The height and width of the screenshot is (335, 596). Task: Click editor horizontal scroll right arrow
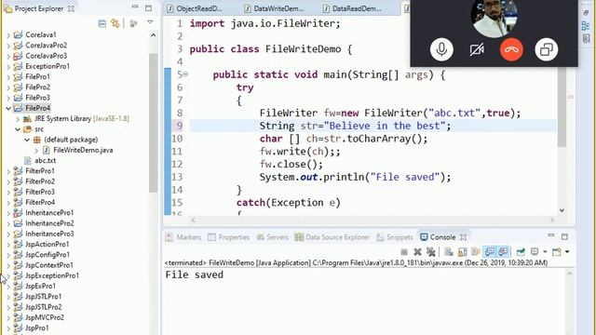552,220
